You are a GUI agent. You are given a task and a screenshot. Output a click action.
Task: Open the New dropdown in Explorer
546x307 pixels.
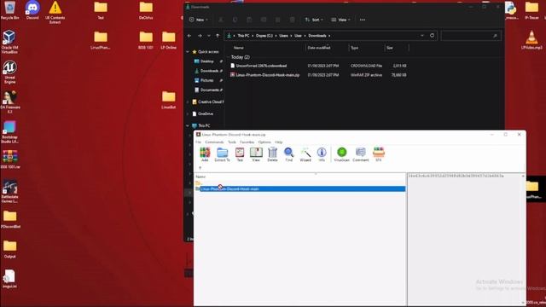coord(199,20)
